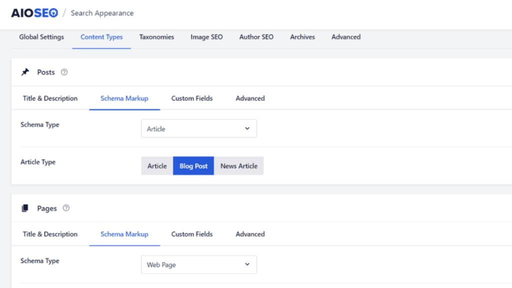Choose the Article option for Article Type
Screen dimensions: 512x288
click(x=157, y=166)
